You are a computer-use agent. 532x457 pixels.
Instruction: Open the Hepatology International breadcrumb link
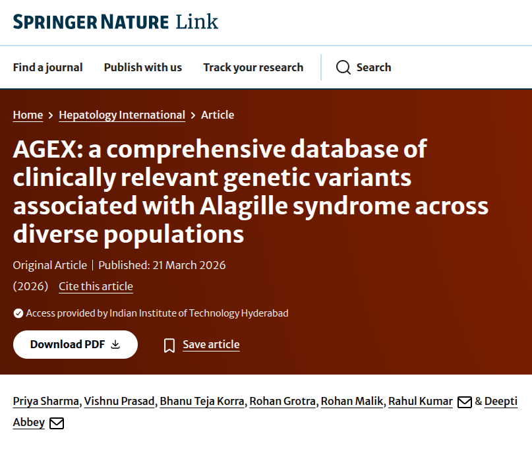coord(122,115)
